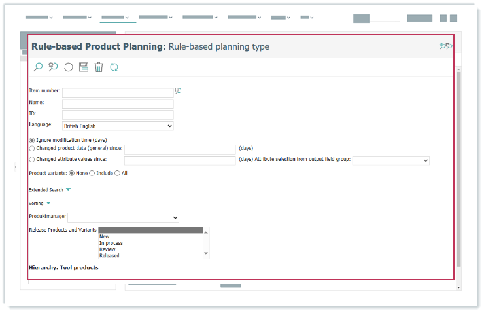The image size is (484, 313).
Task: Select Changed product data (general) radio
Action: point(32,149)
